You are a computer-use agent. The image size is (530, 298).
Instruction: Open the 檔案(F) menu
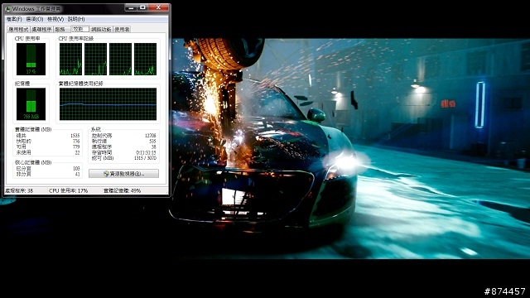[14, 19]
